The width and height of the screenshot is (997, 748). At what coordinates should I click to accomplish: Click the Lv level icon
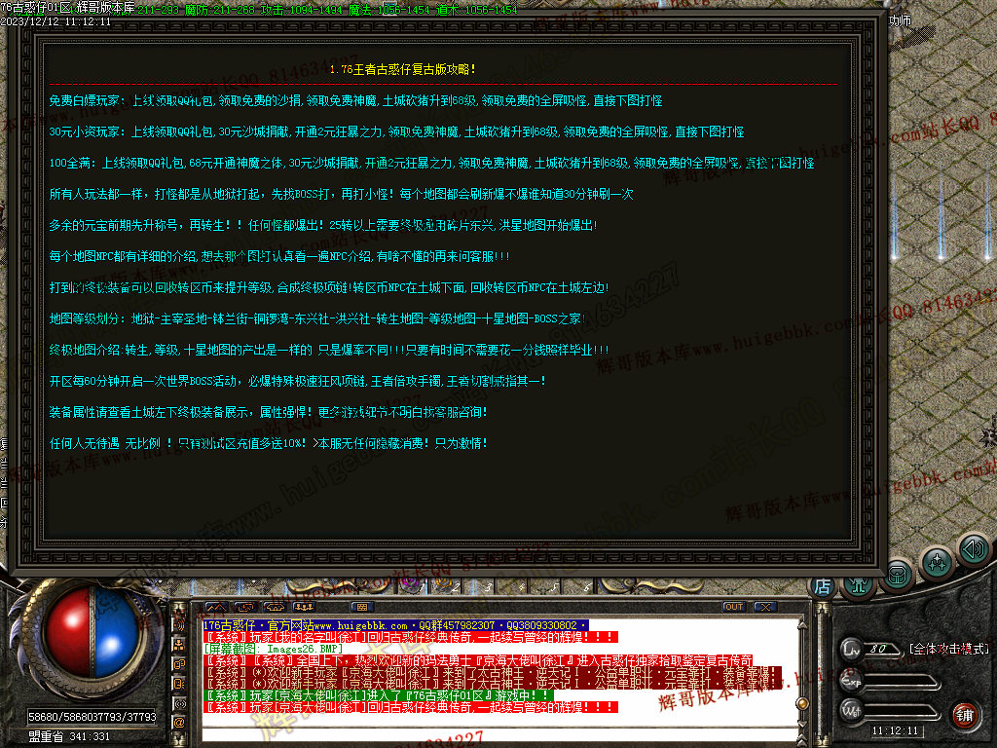[851, 650]
